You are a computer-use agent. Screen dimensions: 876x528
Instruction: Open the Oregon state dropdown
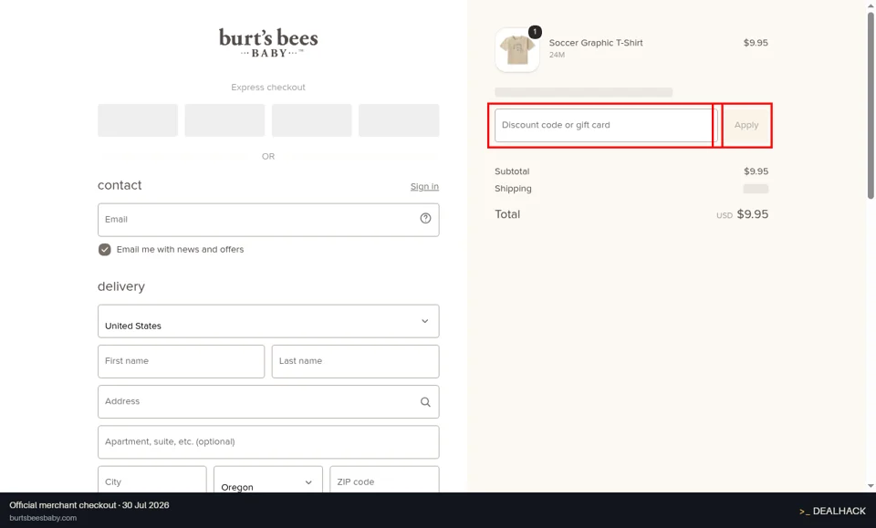pos(268,481)
